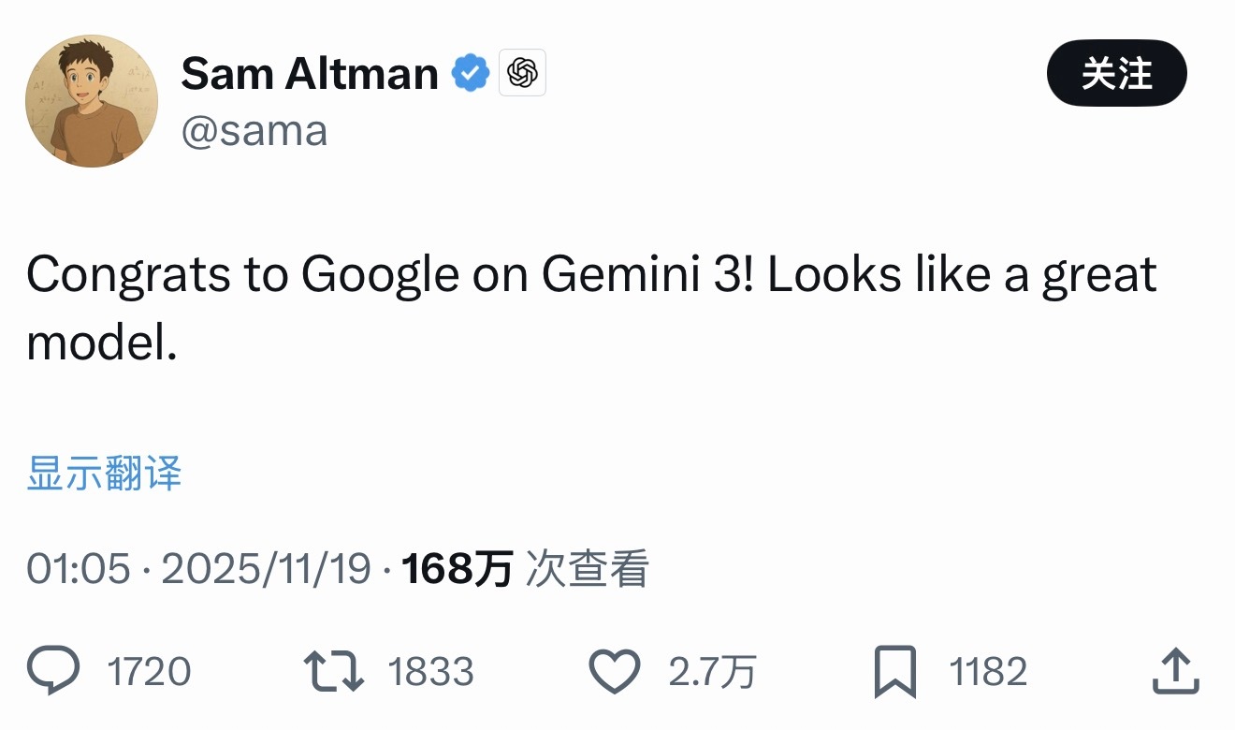Click the share upload icon
The height and width of the screenshot is (730, 1235).
click(x=1175, y=672)
